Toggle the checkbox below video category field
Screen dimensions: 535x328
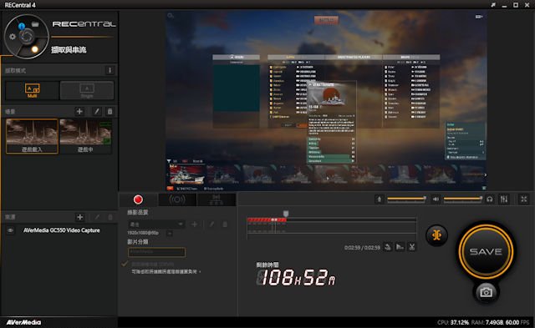coord(125,264)
